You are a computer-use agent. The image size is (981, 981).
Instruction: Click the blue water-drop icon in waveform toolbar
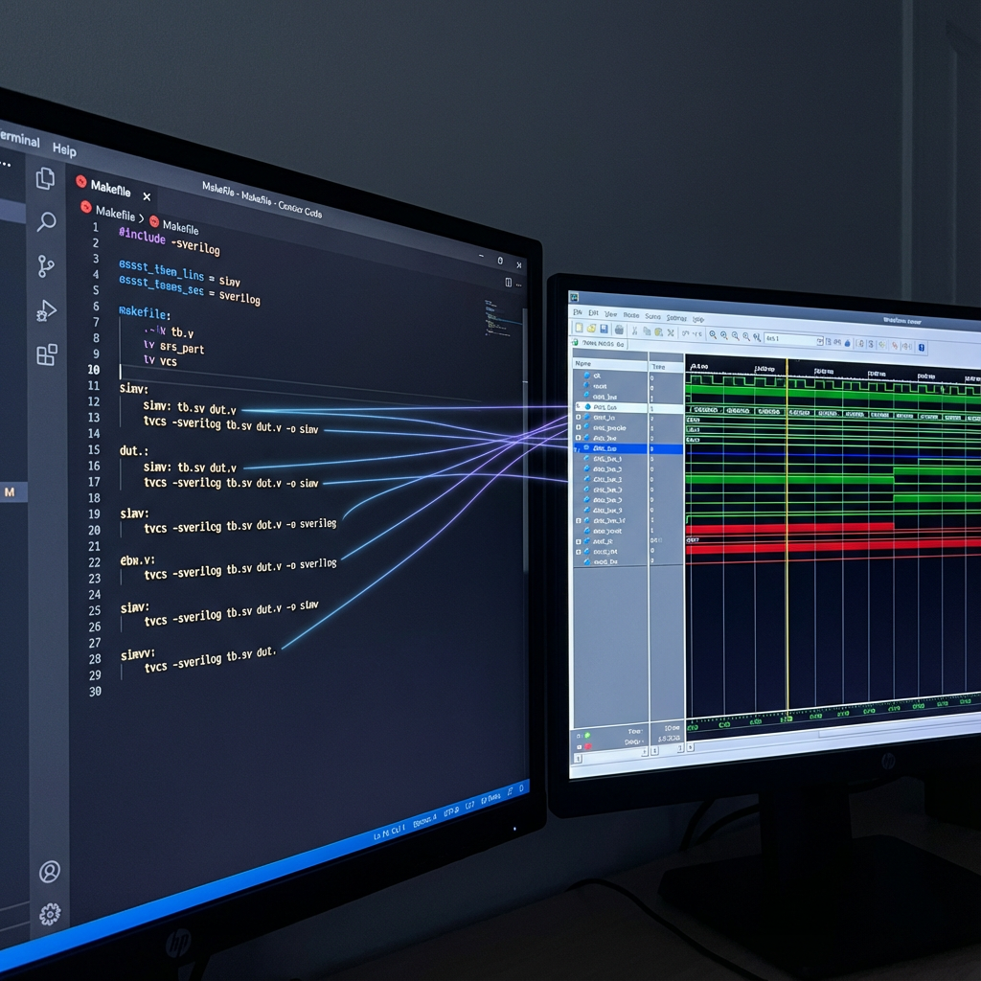[x=848, y=343]
